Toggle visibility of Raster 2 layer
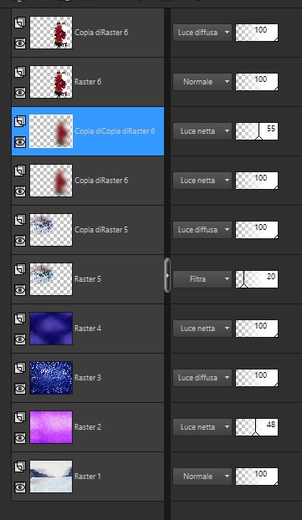The width and height of the screenshot is (302, 520). 20,437
